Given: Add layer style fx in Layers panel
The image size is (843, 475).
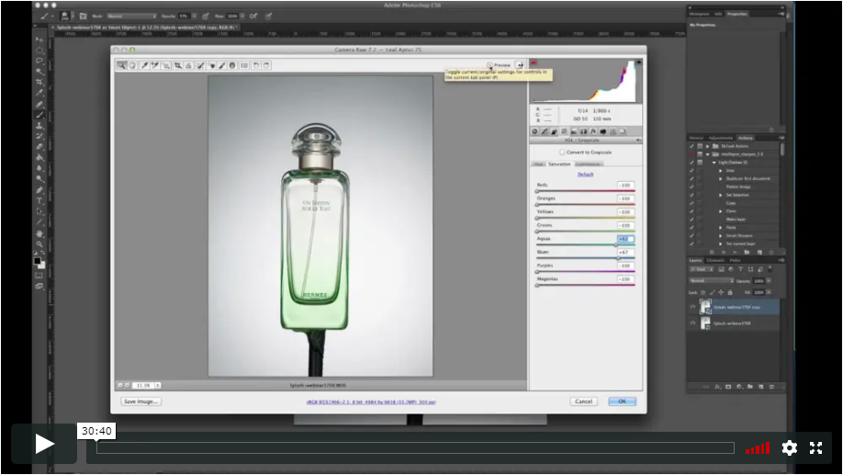Looking at the screenshot, I should click(x=717, y=387).
